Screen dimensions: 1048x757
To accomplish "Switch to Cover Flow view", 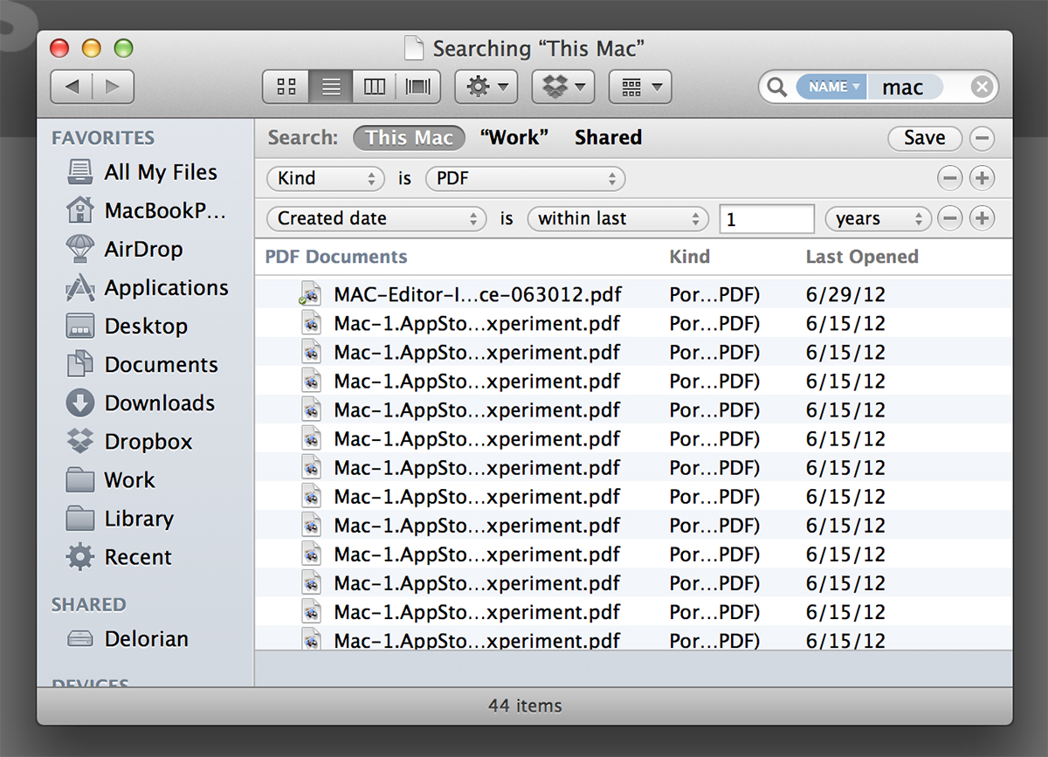I will tap(418, 87).
